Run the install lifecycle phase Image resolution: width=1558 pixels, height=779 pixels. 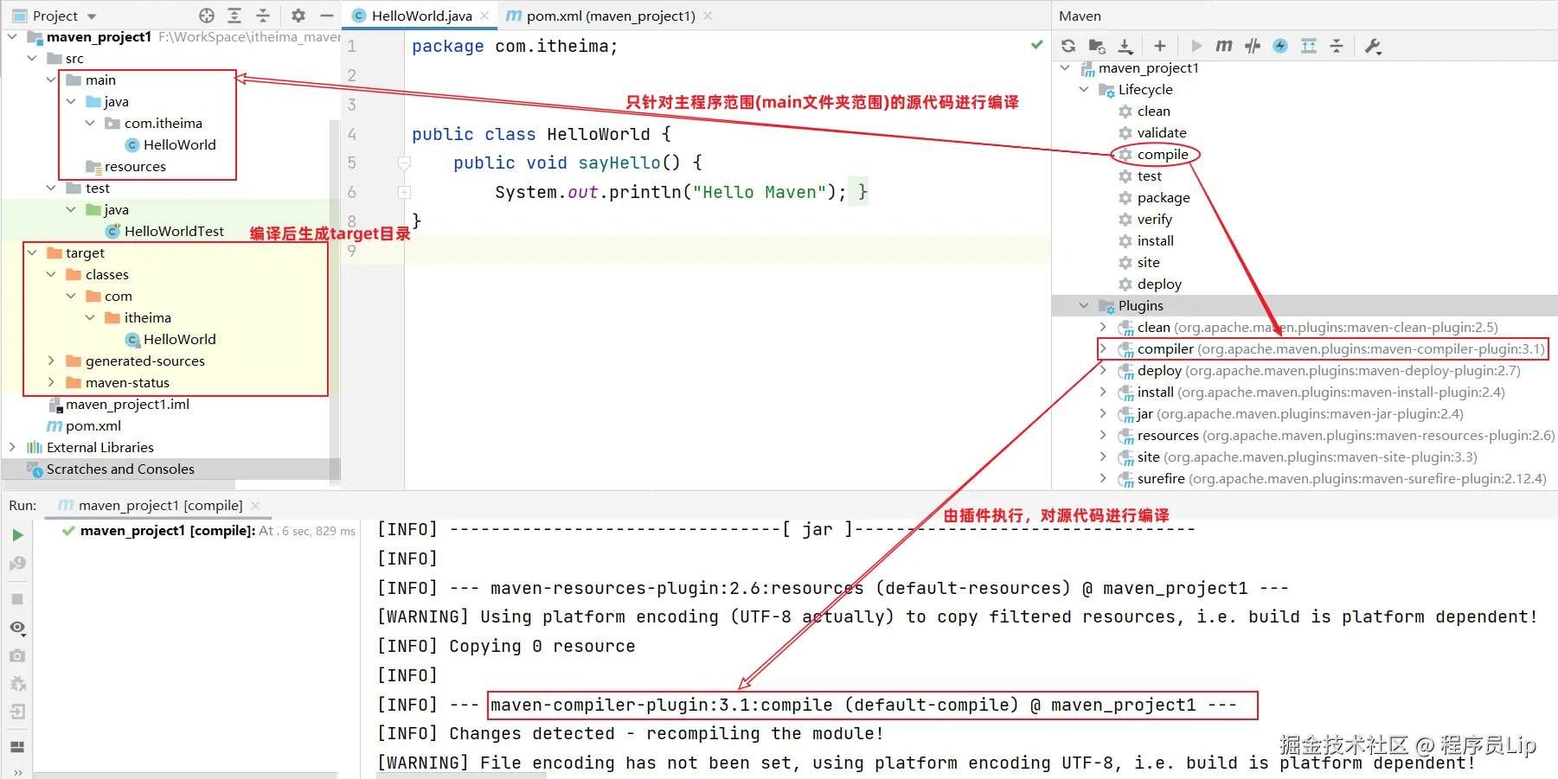point(1155,240)
